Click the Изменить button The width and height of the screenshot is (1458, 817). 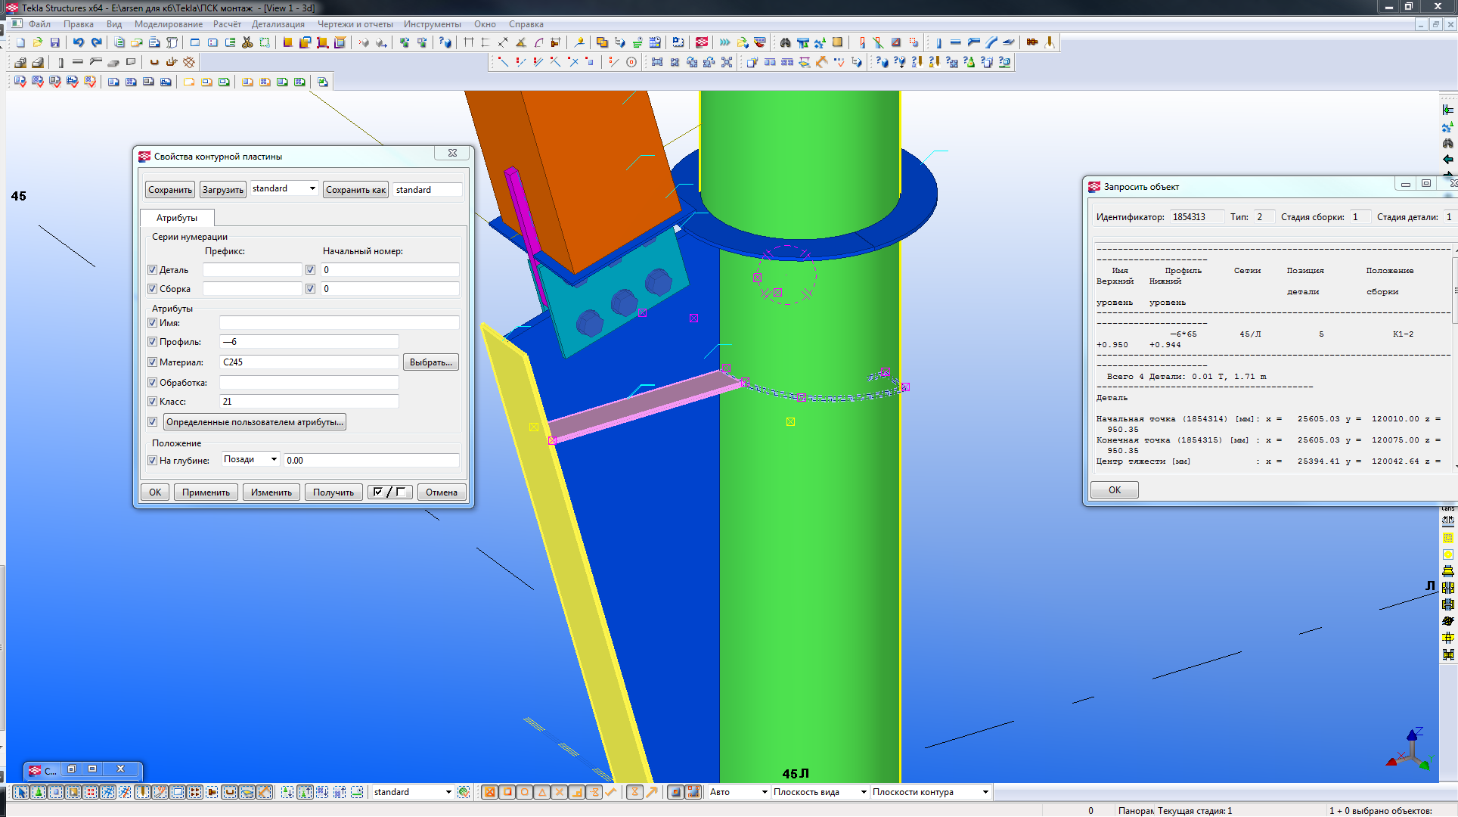[x=271, y=492]
